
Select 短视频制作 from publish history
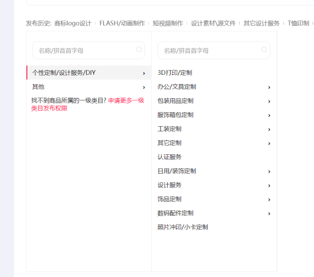pos(168,23)
